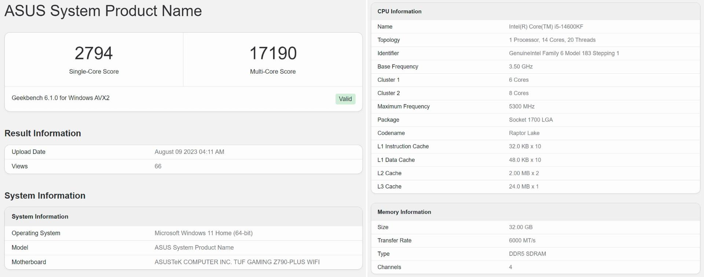This screenshot has width=704, height=277.
Task: Select the upload date 'August 09 2023 04:11 AM'
Action: 189,152
